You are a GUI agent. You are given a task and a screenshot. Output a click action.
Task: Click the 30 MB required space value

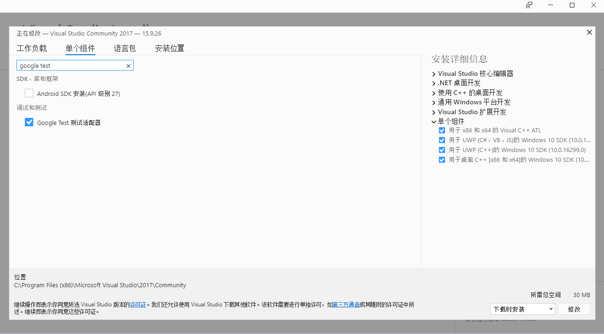[x=581, y=295]
